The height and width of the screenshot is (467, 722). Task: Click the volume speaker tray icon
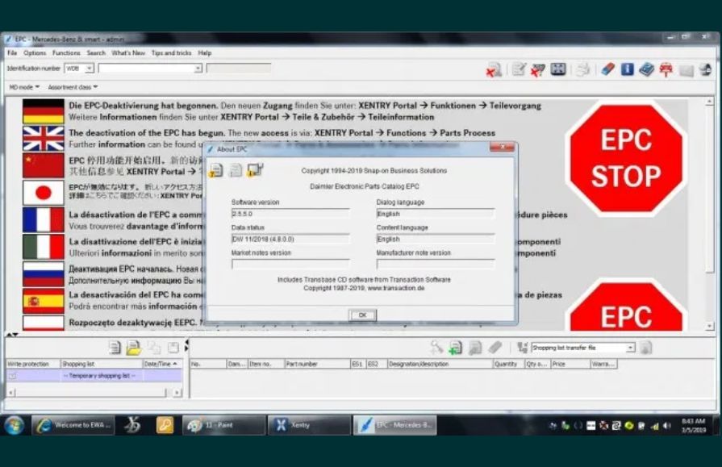tap(667, 426)
